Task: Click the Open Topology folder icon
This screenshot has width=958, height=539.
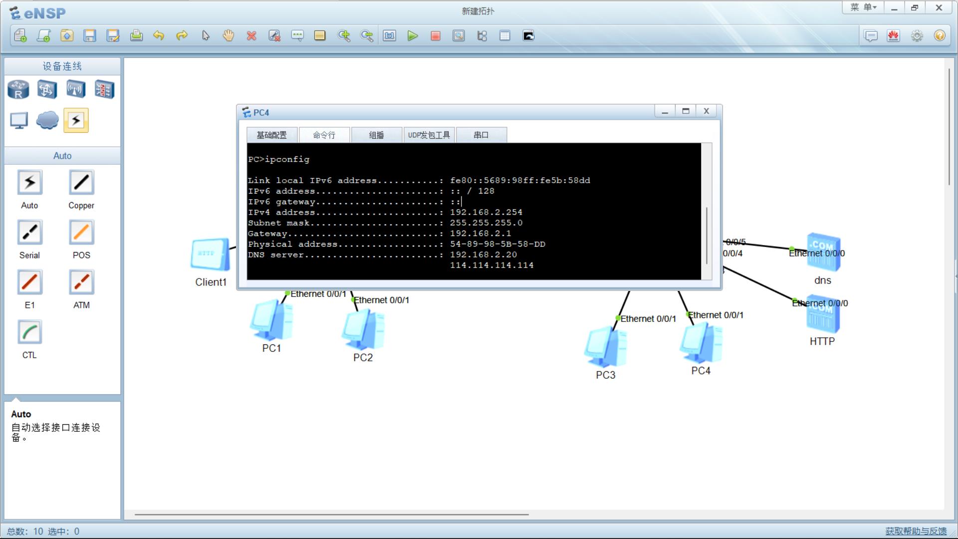Action: point(67,35)
